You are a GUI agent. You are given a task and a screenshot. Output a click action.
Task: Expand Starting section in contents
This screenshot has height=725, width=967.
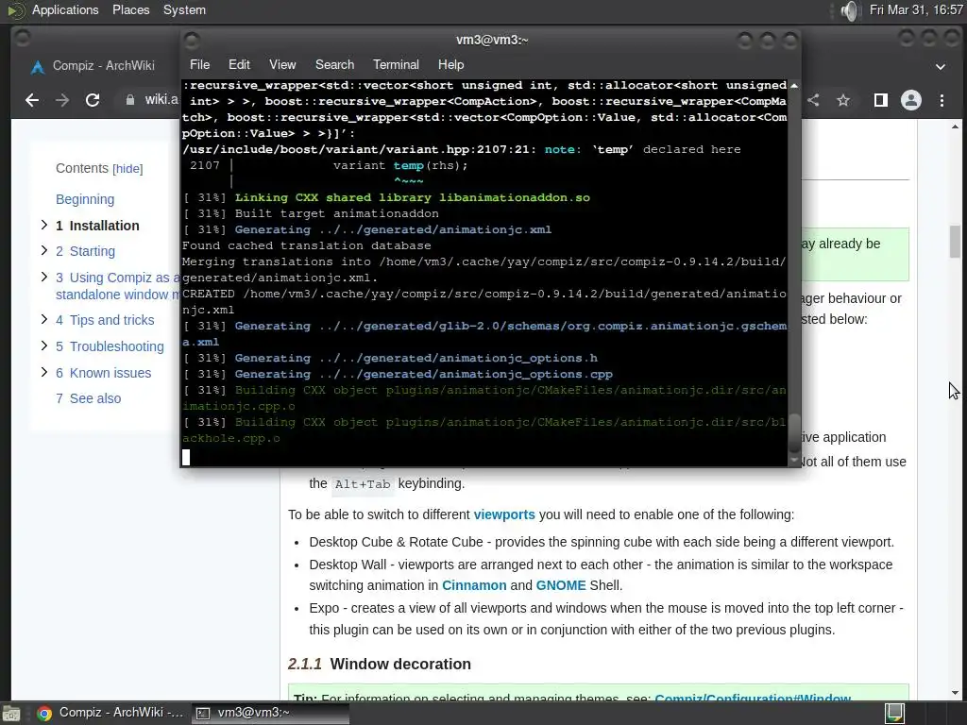tap(43, 250)
